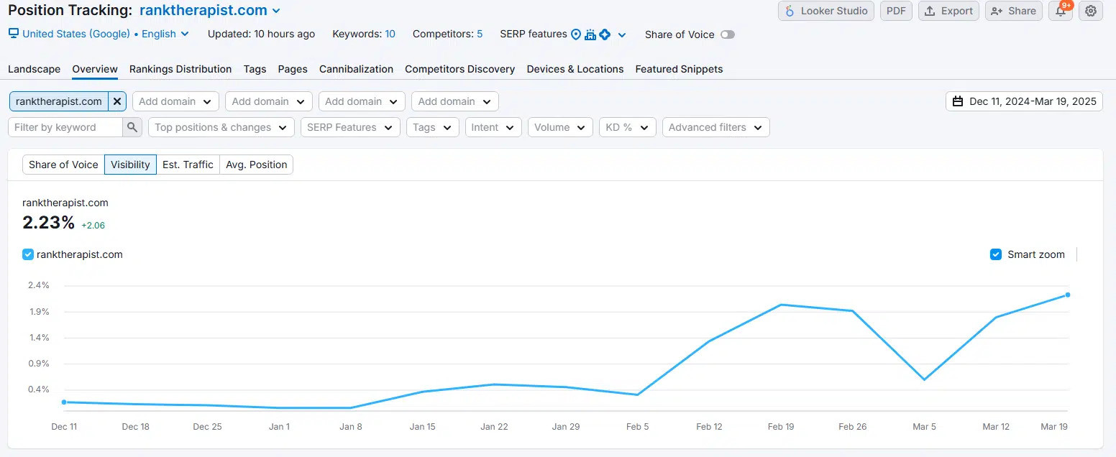This screenshot has height=457, width=1116.
Task: Switch to Devices & Locations tab
Action: click(x=575, y=69)
